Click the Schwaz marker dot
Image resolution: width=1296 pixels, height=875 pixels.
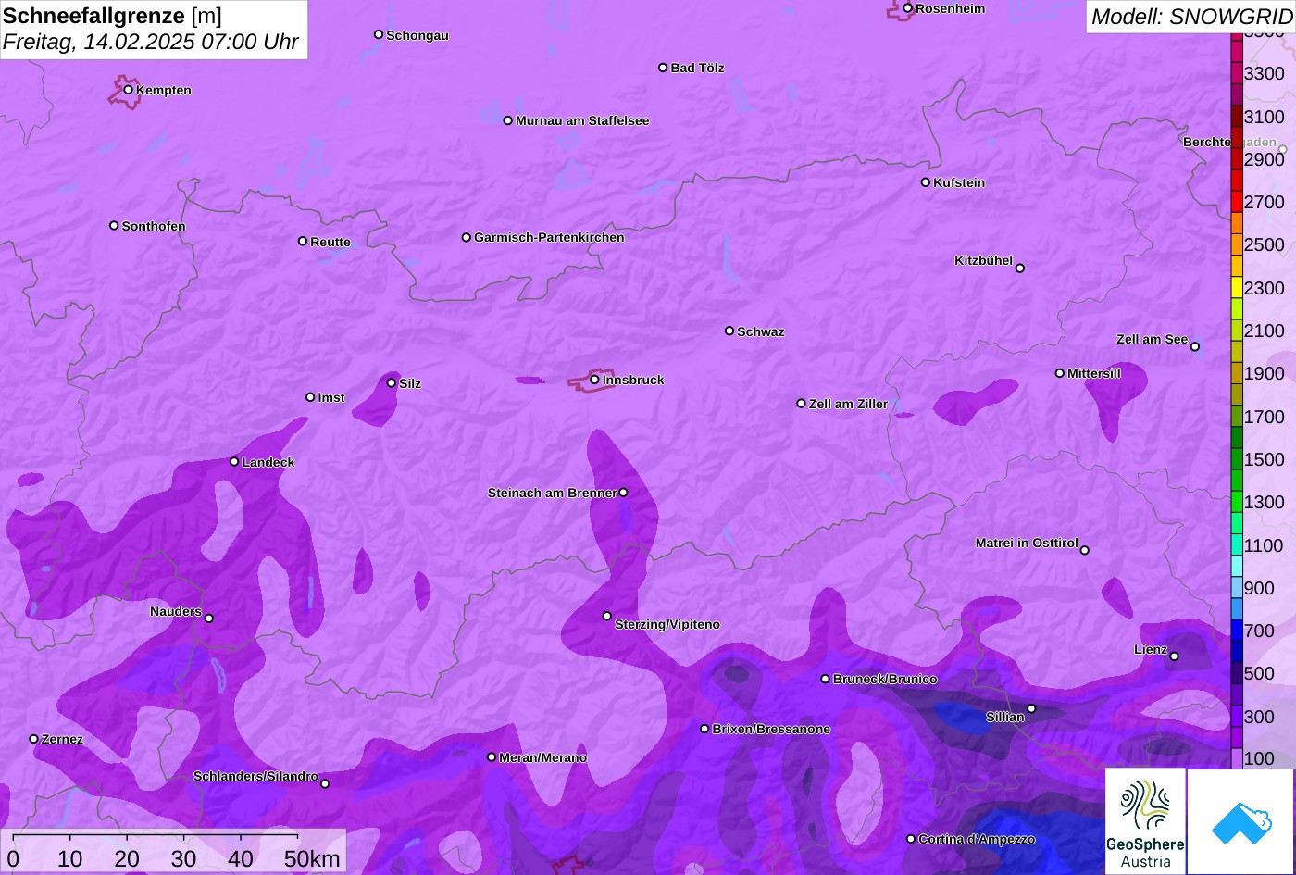tap(729, 331)
